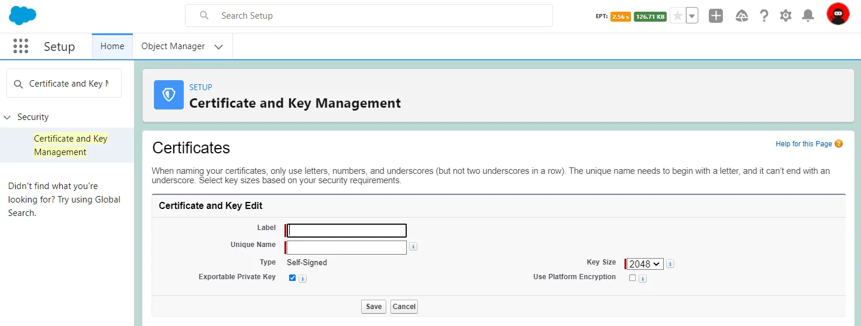Expand the favorites list dropdown arrow
The width and height of the screenshot is (861, 326).
(x=692, y=16)
